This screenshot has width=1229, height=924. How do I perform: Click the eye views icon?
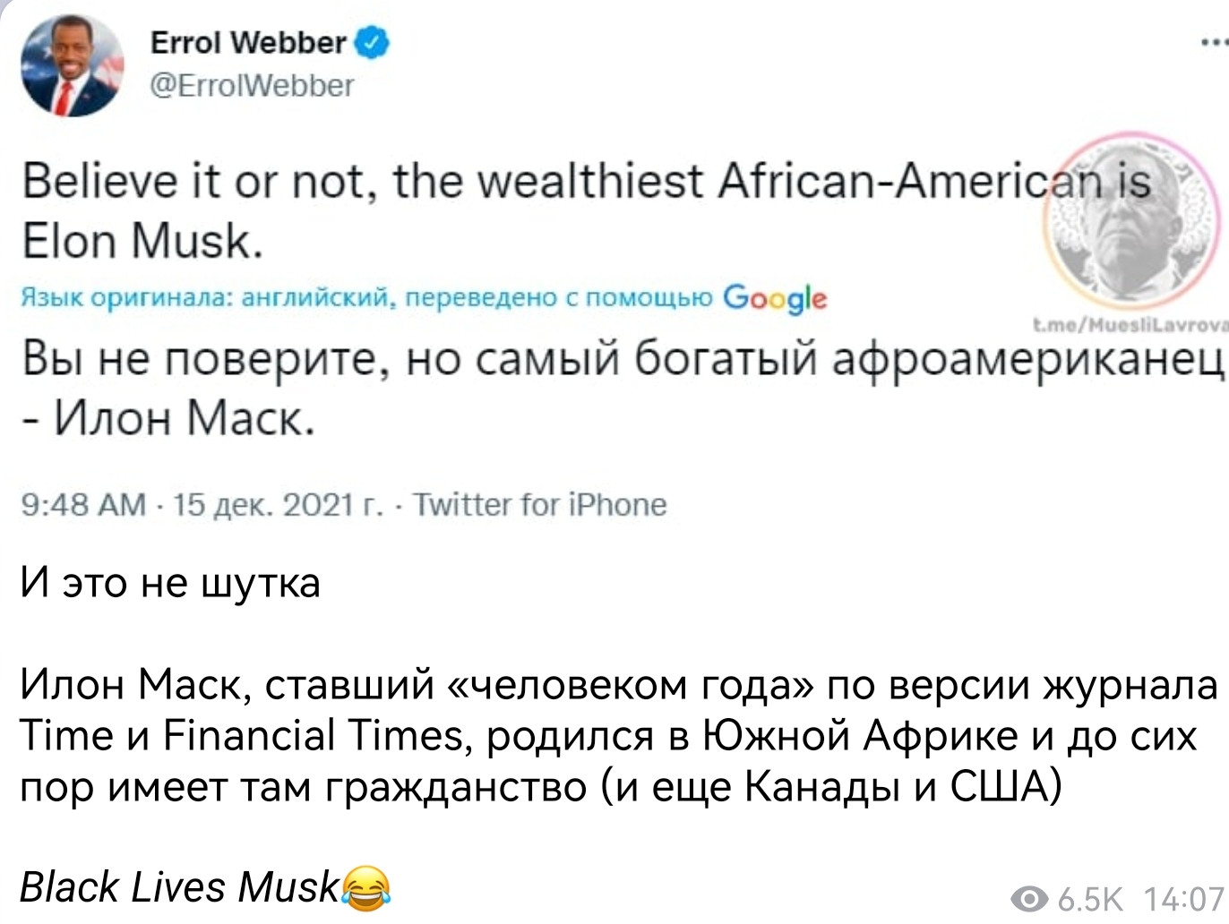pyautogui.click(x=1029, y=898)
